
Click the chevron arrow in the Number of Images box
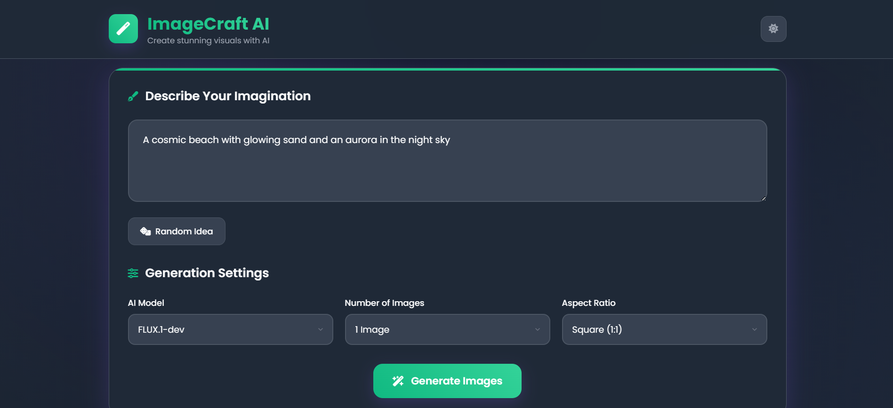(538, 329)
